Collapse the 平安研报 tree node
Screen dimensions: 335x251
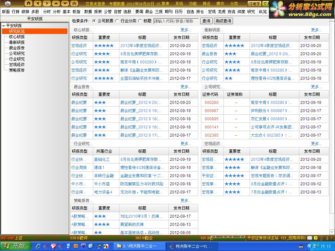coord(3,26)
